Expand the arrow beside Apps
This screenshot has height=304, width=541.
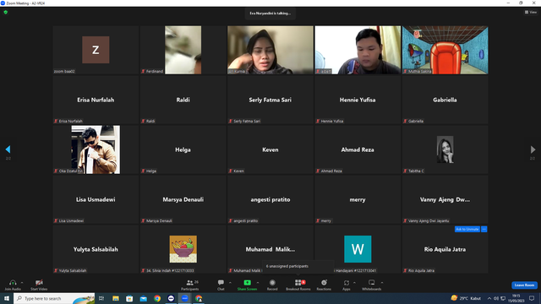tap(354, 283)
